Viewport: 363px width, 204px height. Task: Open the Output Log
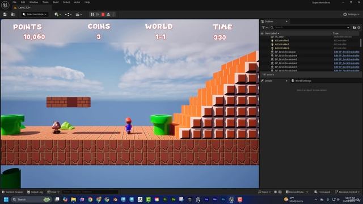(35, 192)
